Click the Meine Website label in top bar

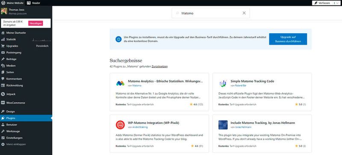coord(15,3)
